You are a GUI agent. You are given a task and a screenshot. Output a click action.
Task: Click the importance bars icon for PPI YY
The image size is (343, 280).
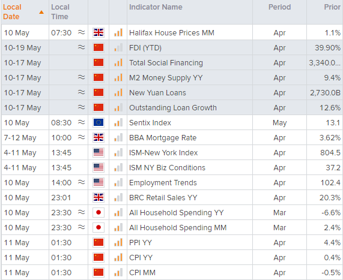[118, 242]
